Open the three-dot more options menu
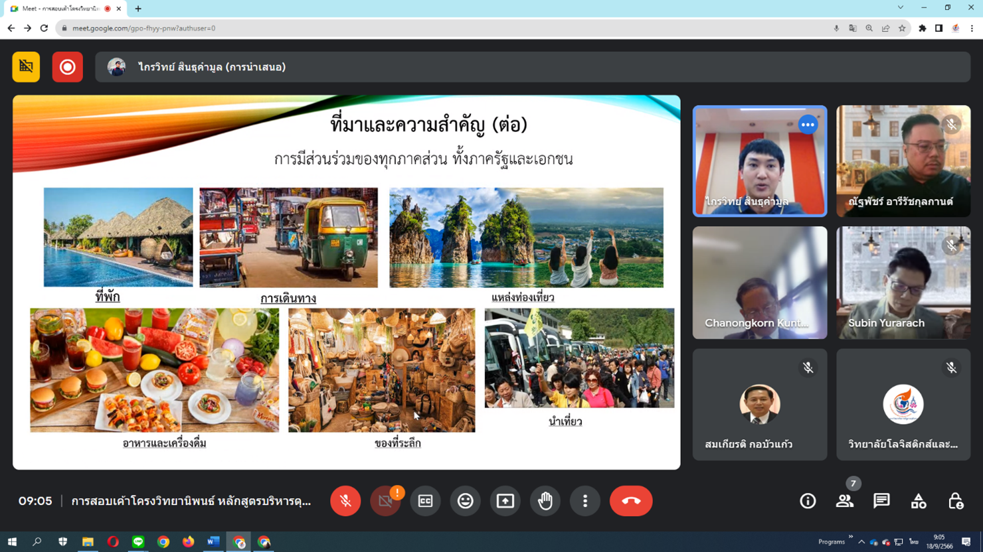The height and width of the screenshot is (552, 983). pyautogui.click(x=585, y=501)
